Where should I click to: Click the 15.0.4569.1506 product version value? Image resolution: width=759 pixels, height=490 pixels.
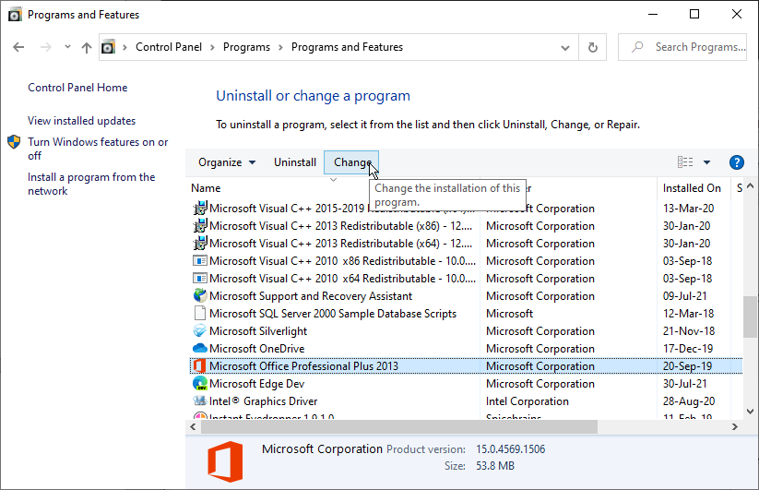510,448
